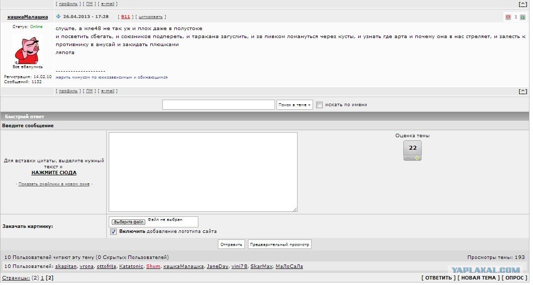
Task: Open 'Показать смайлики в новом окне'
Action: [55, 185]
